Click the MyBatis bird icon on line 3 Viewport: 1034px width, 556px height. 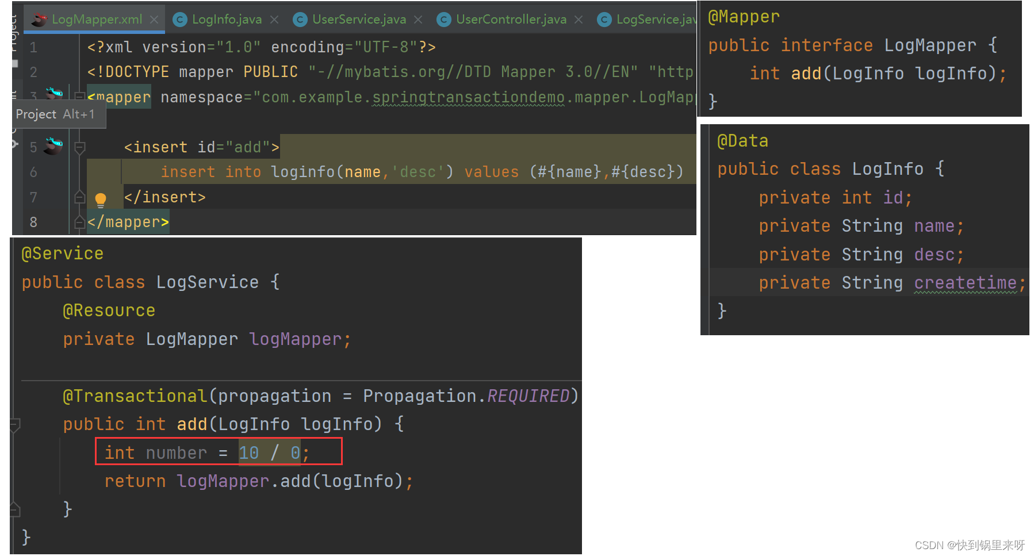[55, 93]
